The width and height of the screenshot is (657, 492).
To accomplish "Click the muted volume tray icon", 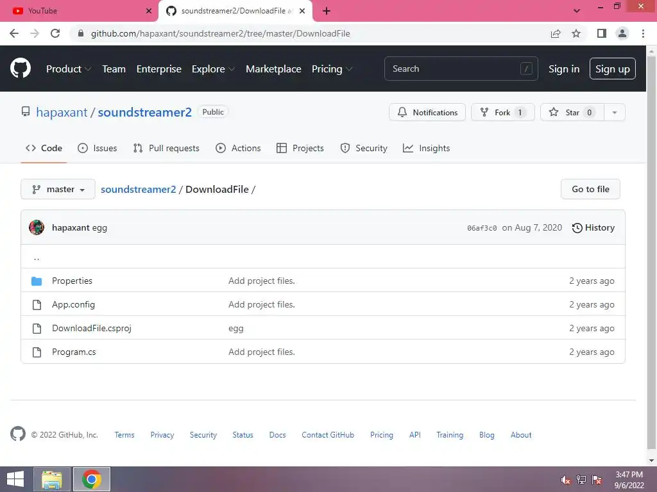I will 566,479.
